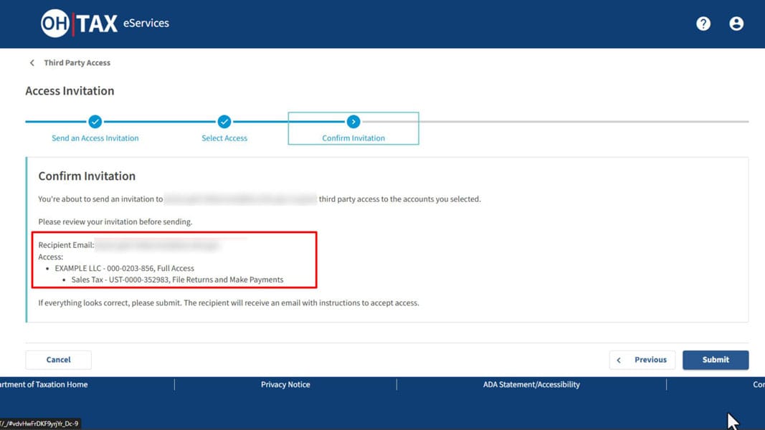Click the checkmark circle above Send an Access Invitation

[x=95, y=122]
